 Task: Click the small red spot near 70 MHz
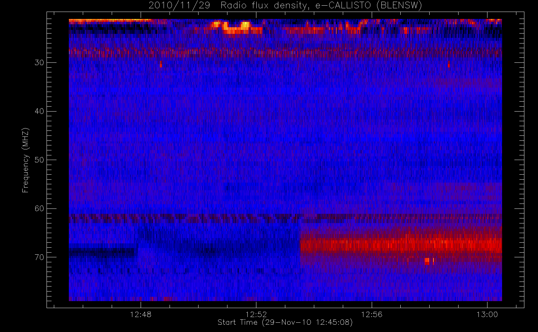[427, 261]
